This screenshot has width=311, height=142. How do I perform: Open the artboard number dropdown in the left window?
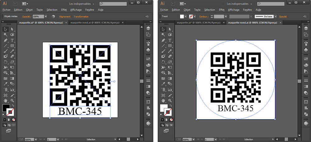click(58, 140)
